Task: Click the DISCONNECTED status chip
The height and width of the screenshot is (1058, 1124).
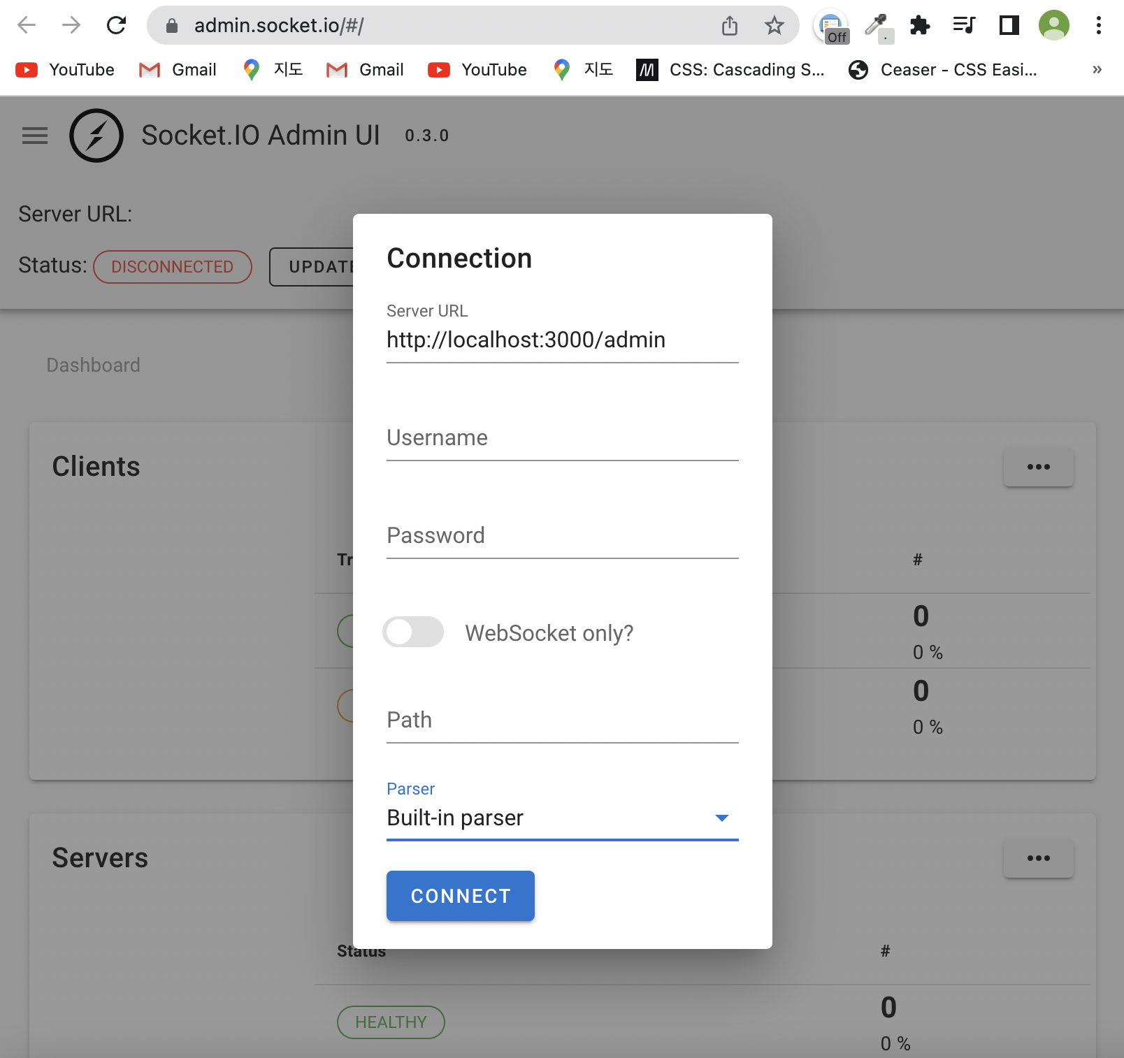Action: (x=173, y=267)
